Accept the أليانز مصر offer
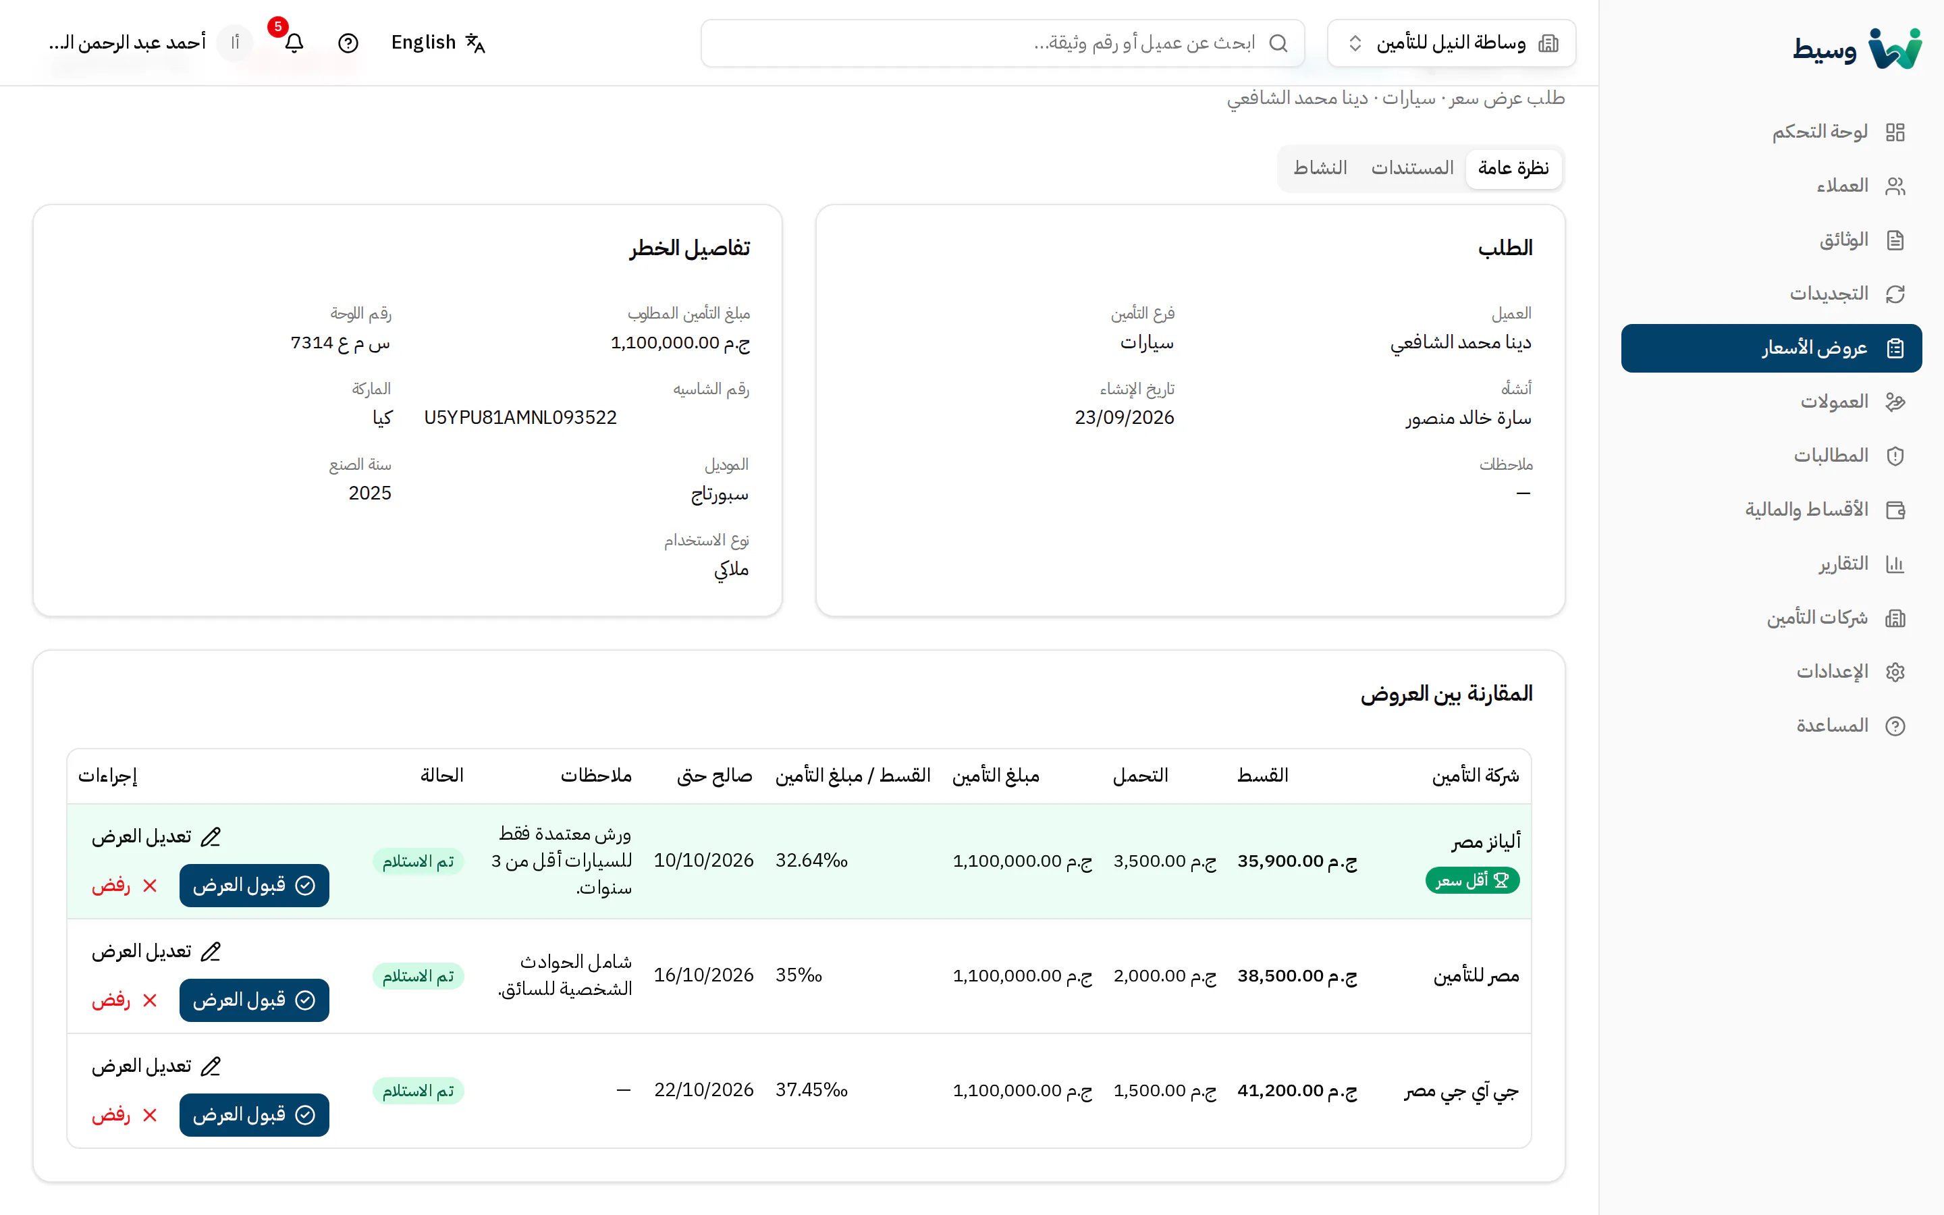1944x1215 pixels. (x=254, y=886)
